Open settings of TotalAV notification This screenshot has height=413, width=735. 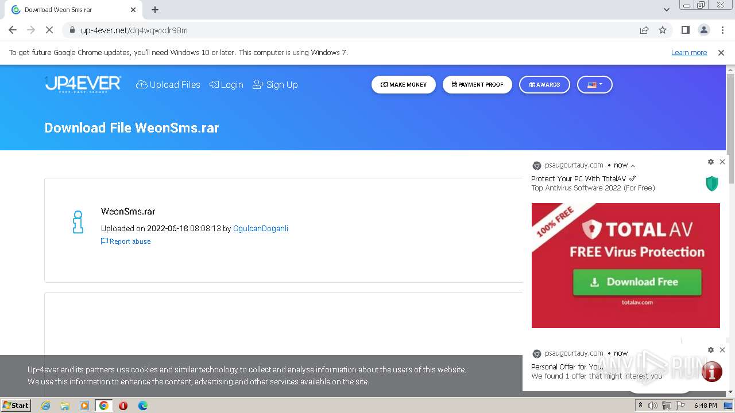711,162
